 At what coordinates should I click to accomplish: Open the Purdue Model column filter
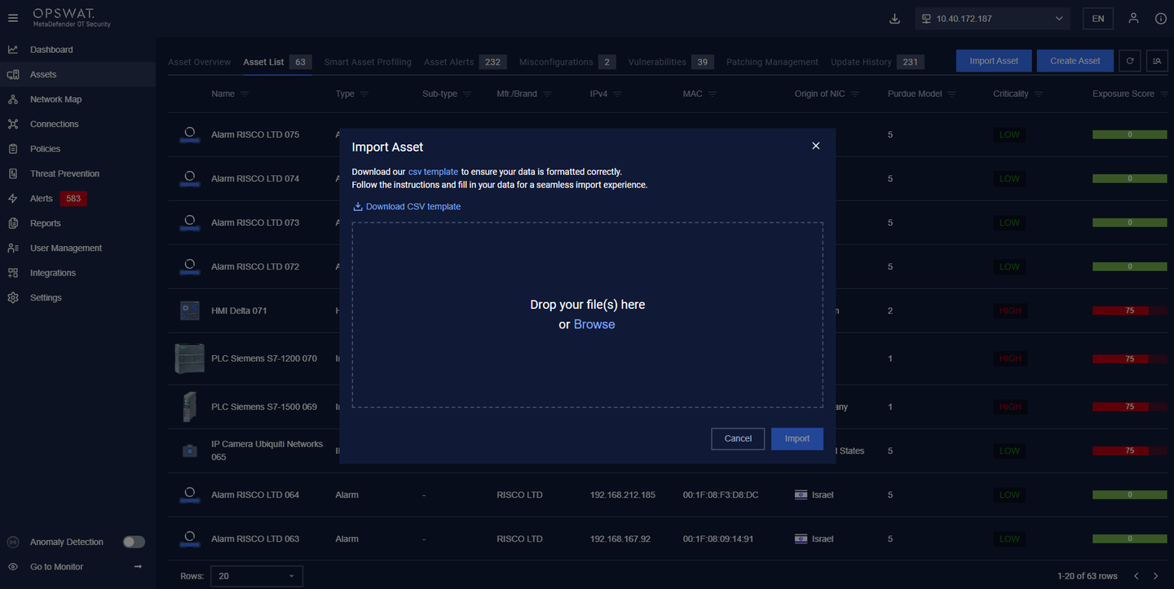pos(952,95)
